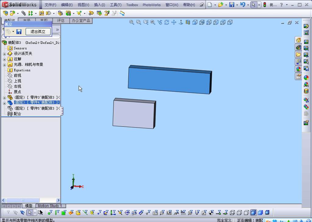
Task: Click the Rotate View icon
Action: coord(167,22)
